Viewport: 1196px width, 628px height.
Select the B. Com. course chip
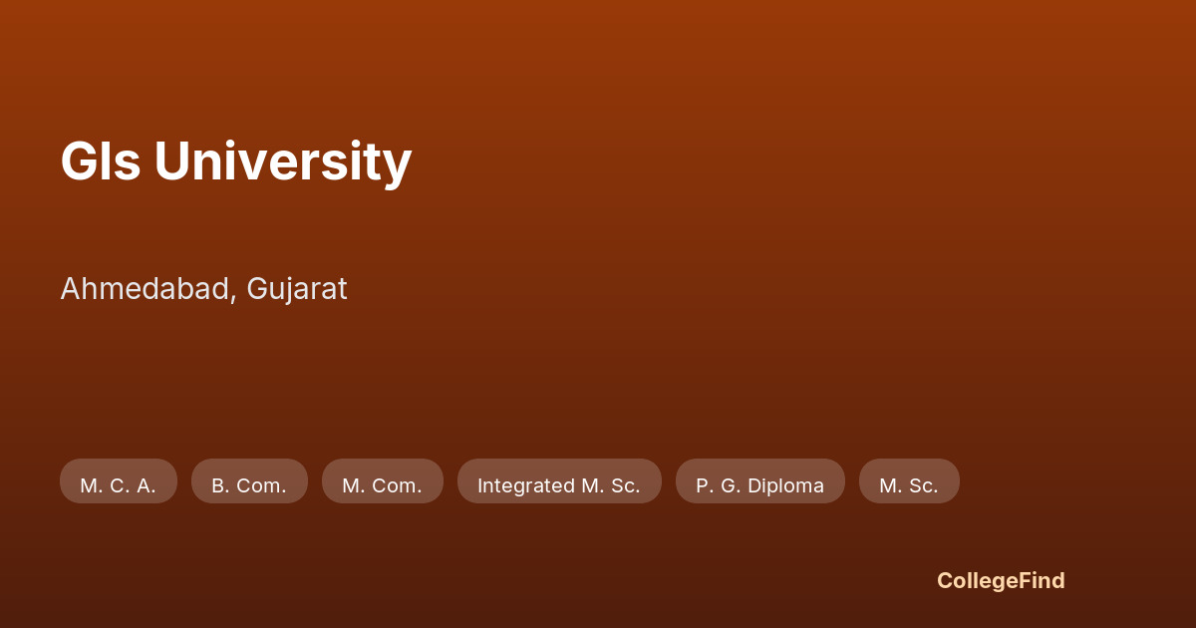click(249, 485)
